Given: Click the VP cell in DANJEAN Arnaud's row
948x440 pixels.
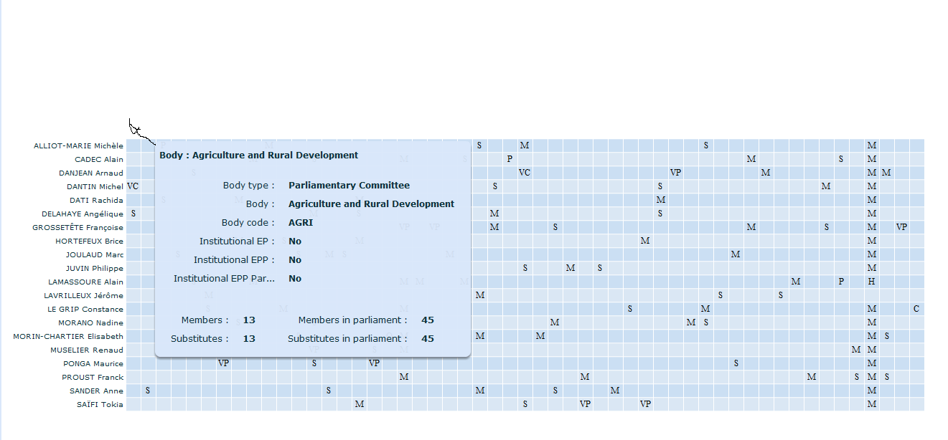Looking at the screenshot, I should point(675,173).
